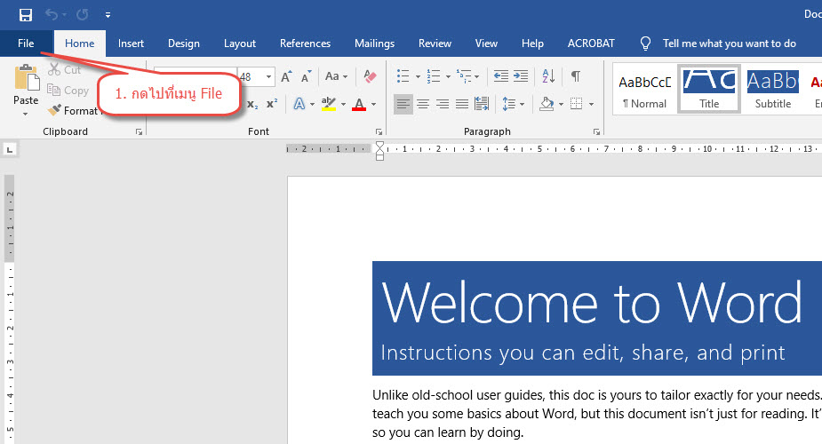This screenshot has height=444, width=822.
Task: Open the Design ribbon tab
Action: (183, 44)
